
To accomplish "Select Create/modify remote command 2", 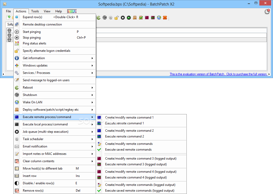I will (141, 131).
